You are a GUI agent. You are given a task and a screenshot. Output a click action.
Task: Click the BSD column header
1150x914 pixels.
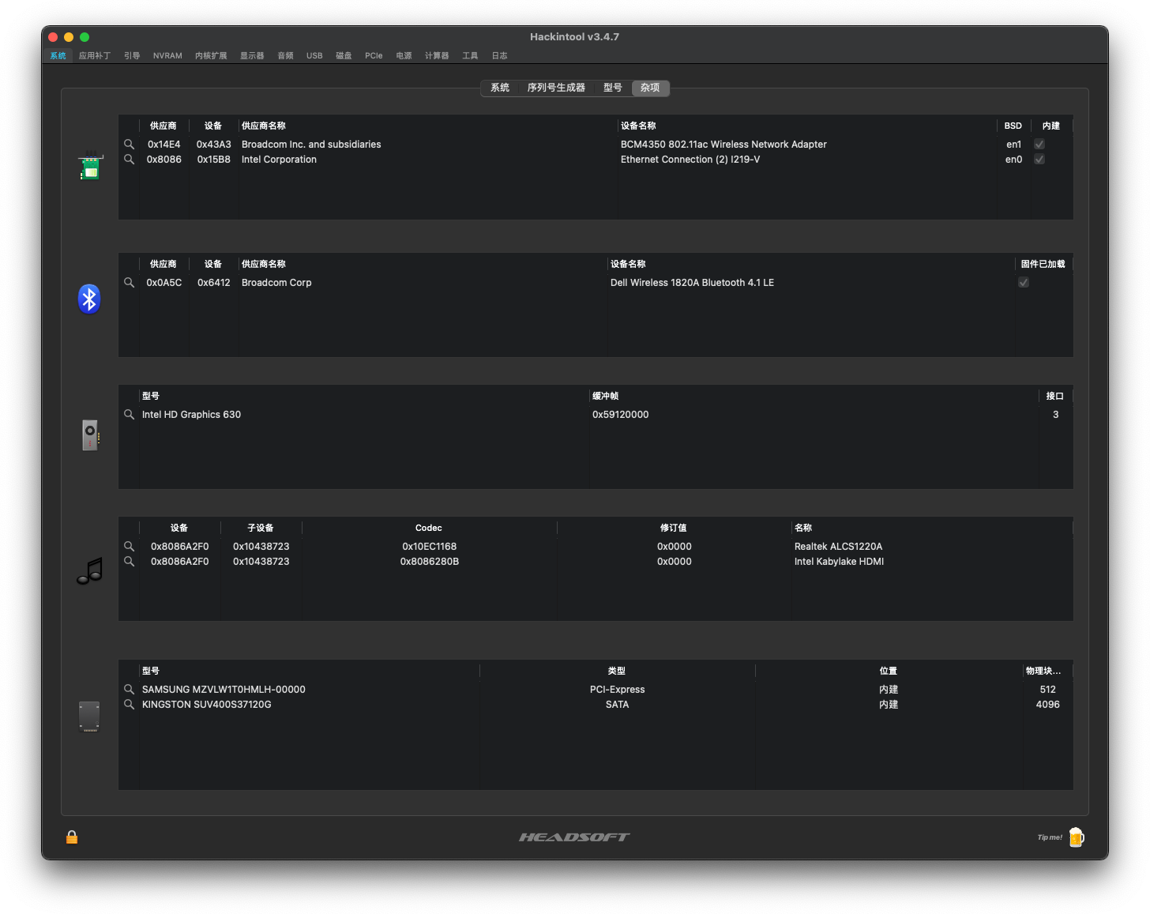[1013, 126]
